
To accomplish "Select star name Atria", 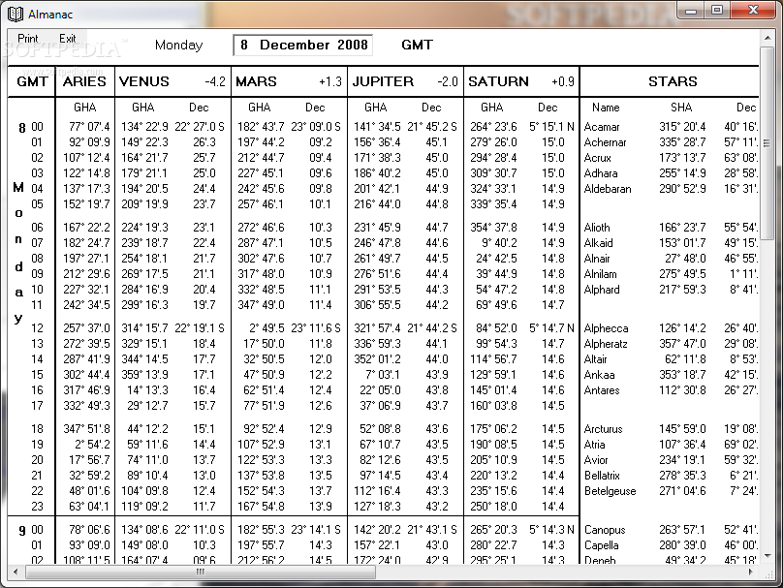I will (594, 445).
